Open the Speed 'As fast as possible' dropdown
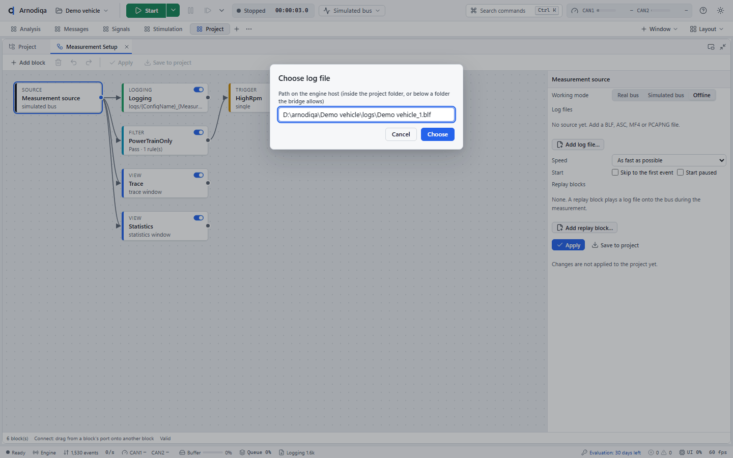 669,160
